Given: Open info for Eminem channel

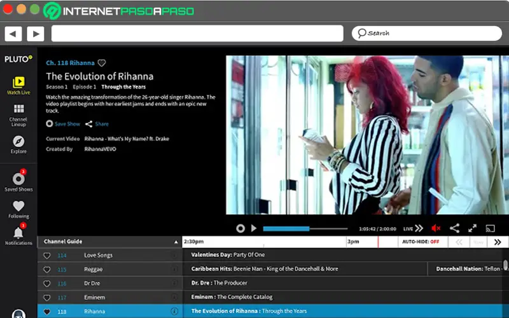Looking at the screenshot, I should 174,297.
